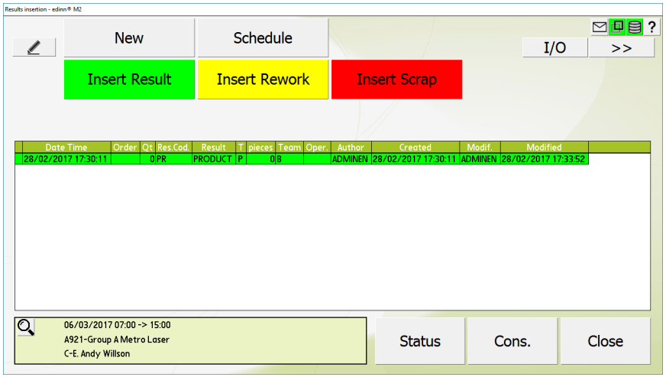The width and height of the screenshot is (666, 377).
Task: Click the yellow Insert Rework button
Action: click(263, 79)
